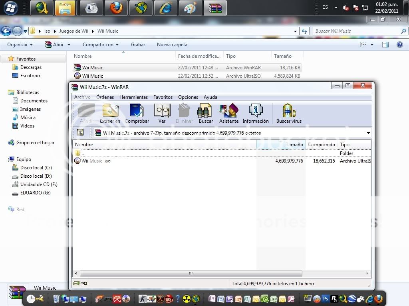409x306 pixels.
Task: Click the Abrir button in Explorer toolbar
Action: tap(54, 45)
